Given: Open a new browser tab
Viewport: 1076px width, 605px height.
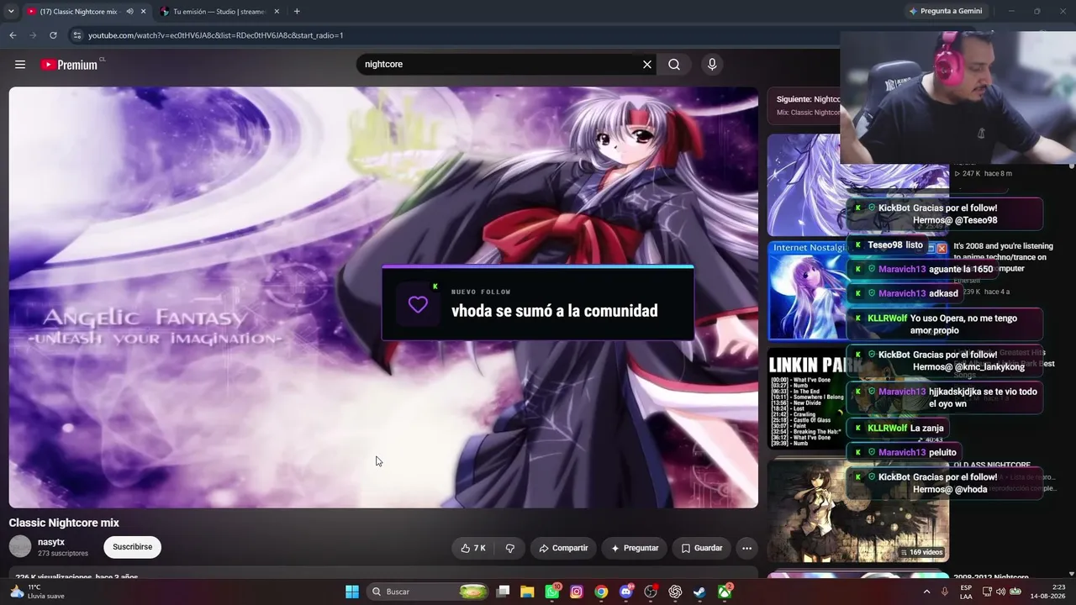Looking at the screenshot, I should (x=297, y=12).
